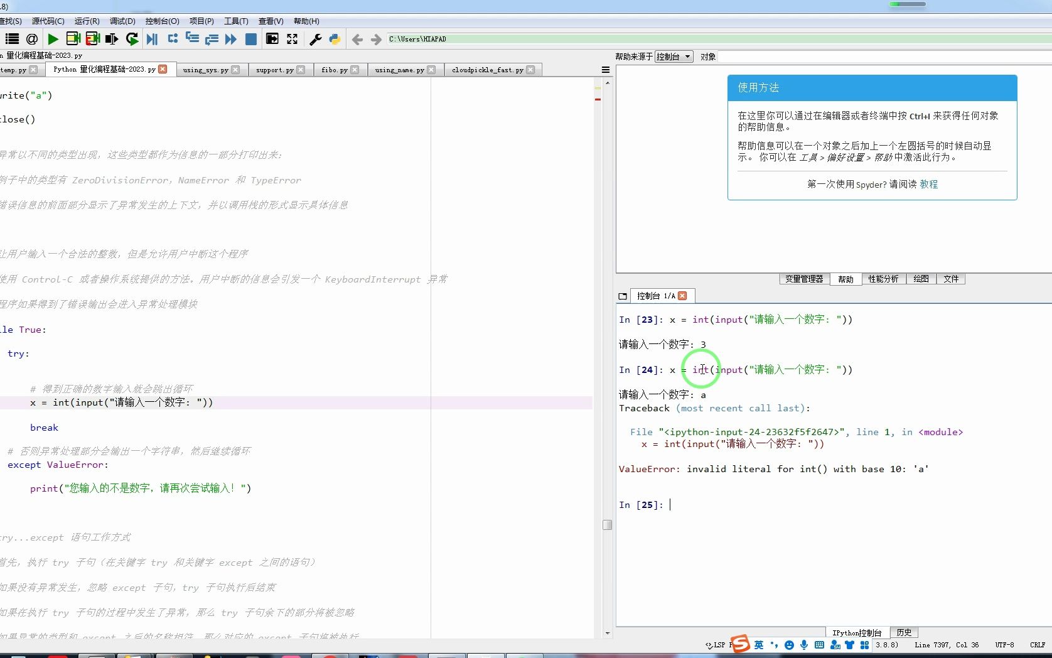Stop debugging with blue square icon

click(250, 39)
